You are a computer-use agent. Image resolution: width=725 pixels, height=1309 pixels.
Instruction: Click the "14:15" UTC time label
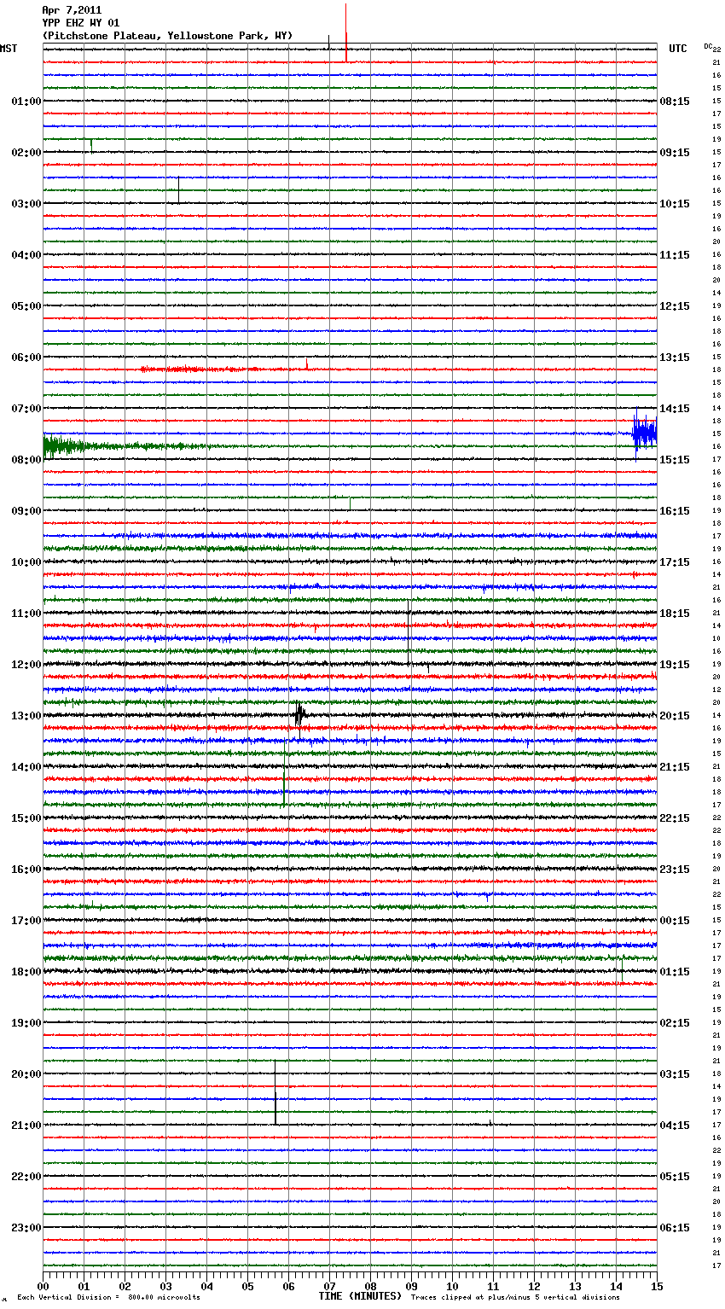pyautogui.click(x=675, y=409)
